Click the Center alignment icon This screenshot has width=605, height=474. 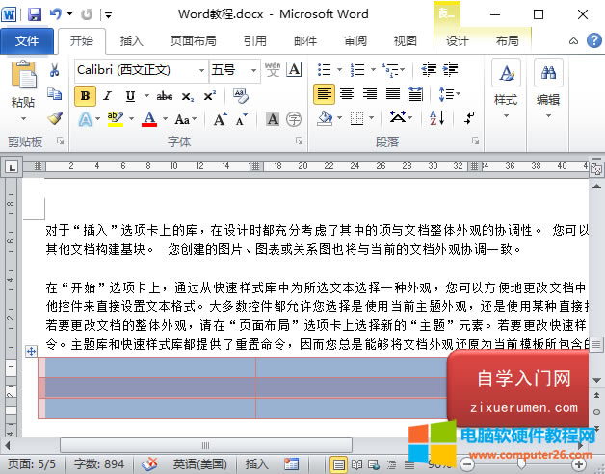click(x=347, y=93)
